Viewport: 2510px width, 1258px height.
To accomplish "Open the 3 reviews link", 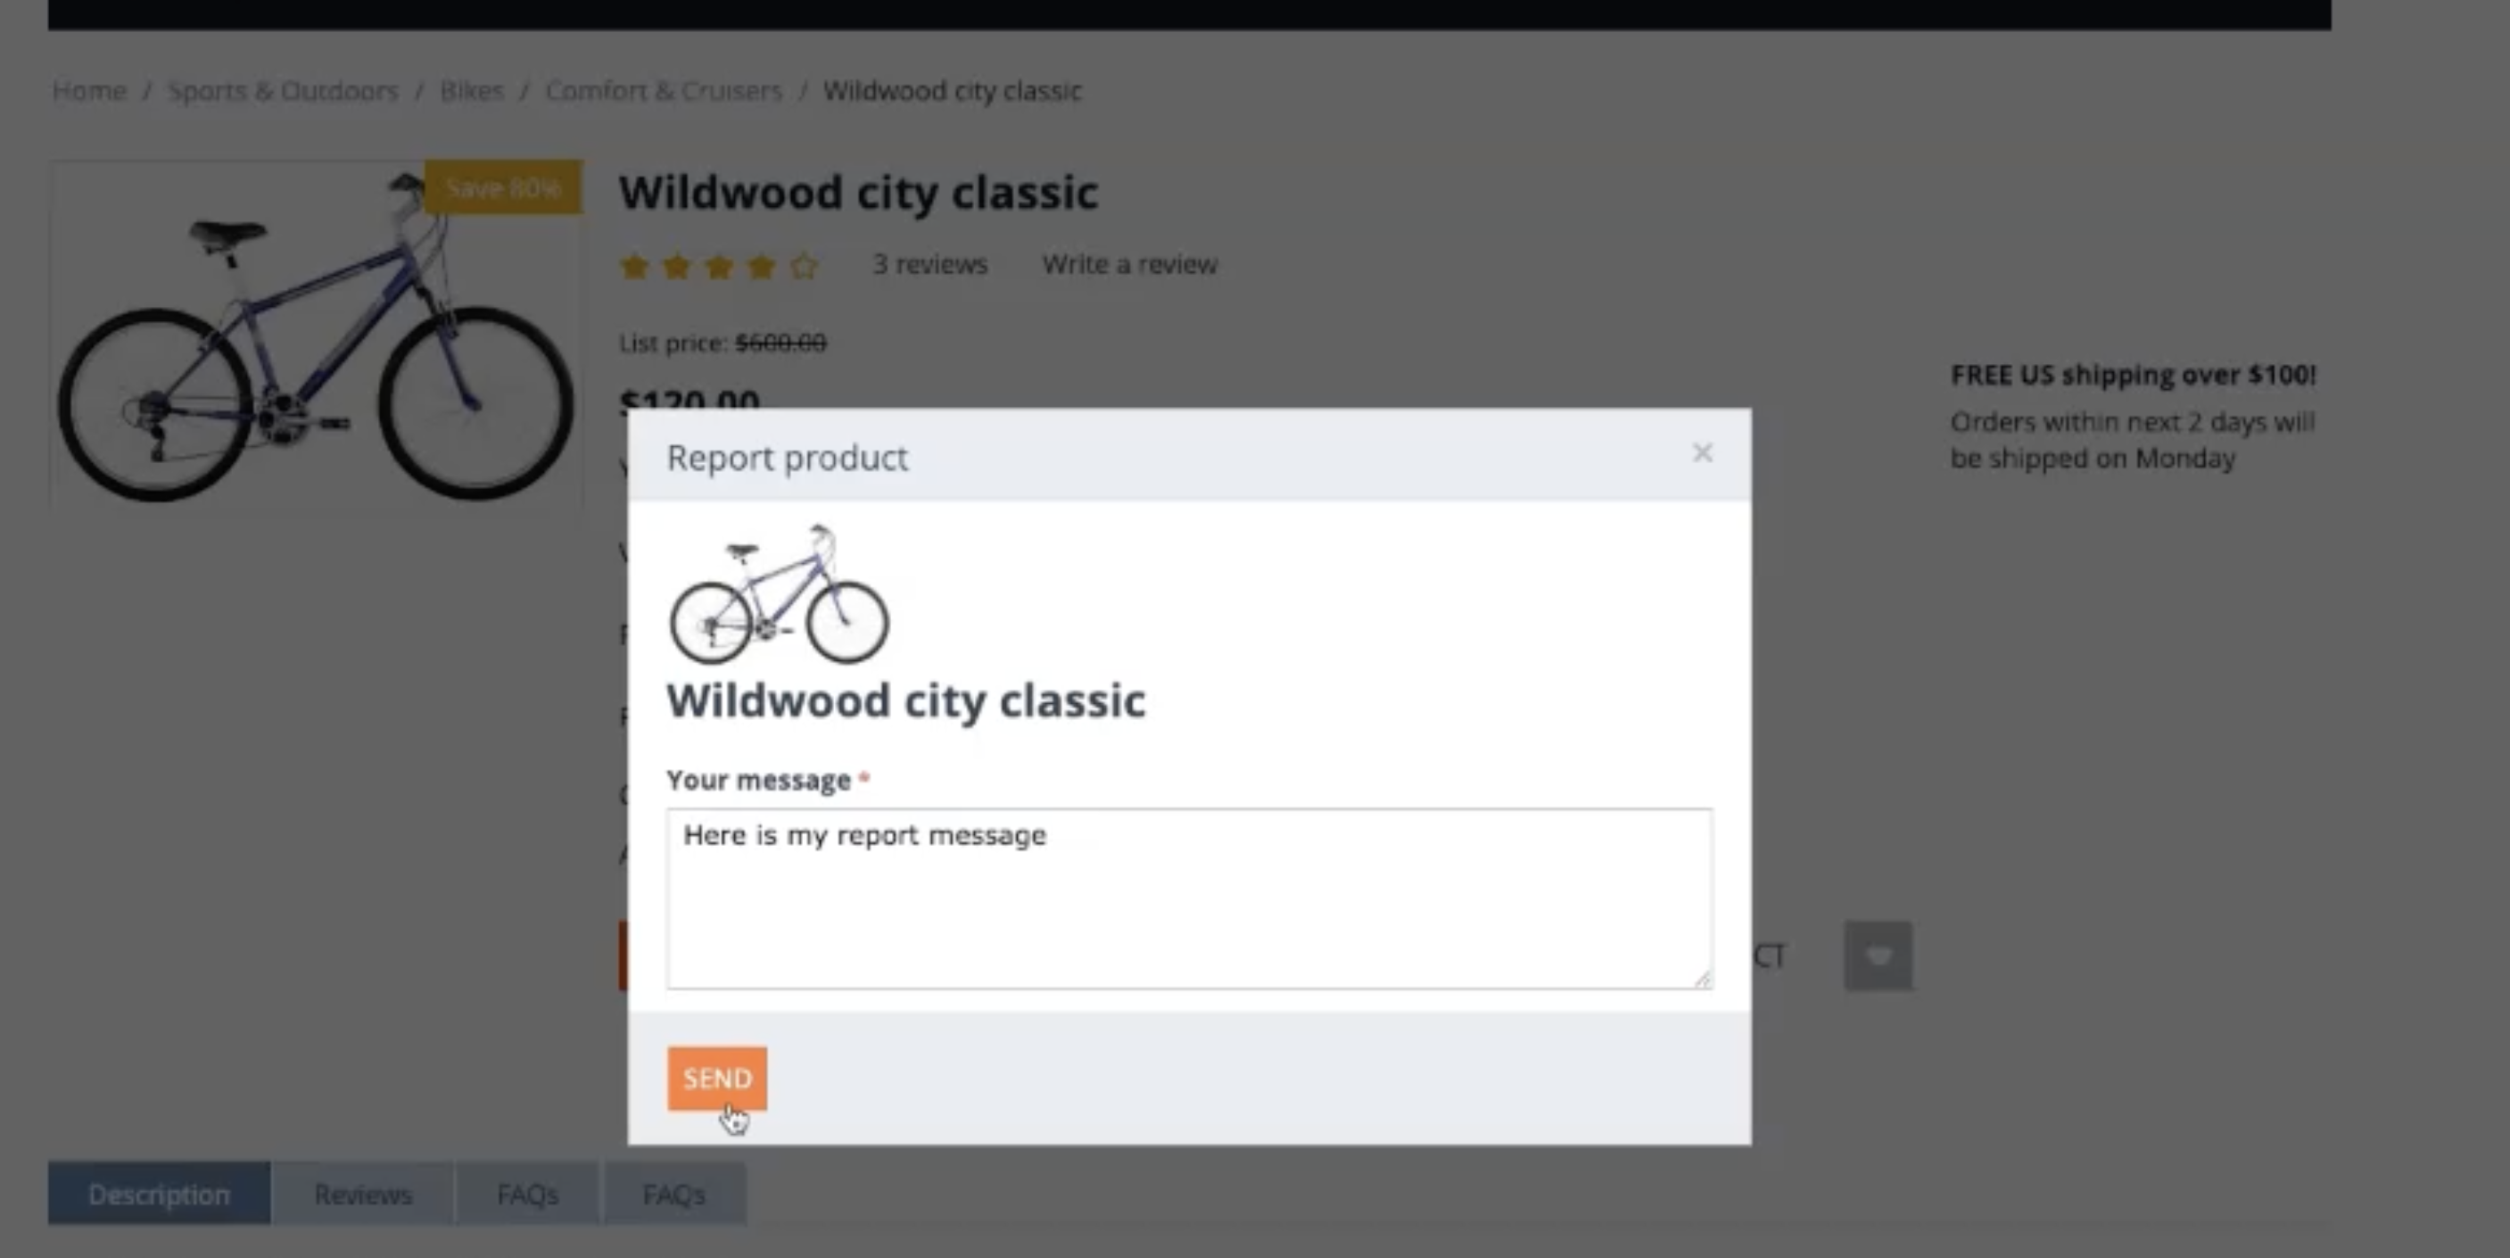I will tap(929, 264).
